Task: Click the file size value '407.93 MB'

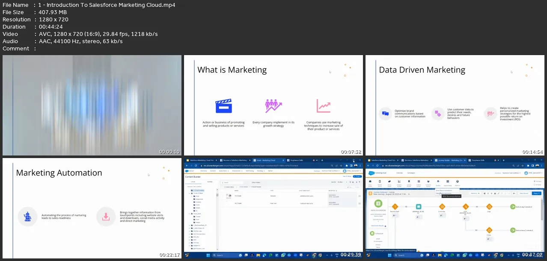Action: point(53,12)
